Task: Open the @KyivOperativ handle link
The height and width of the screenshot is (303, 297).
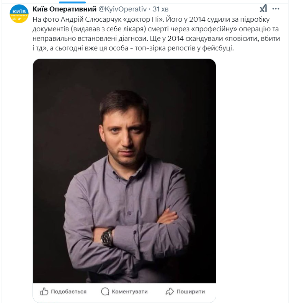Action: [x=123, y=9]
